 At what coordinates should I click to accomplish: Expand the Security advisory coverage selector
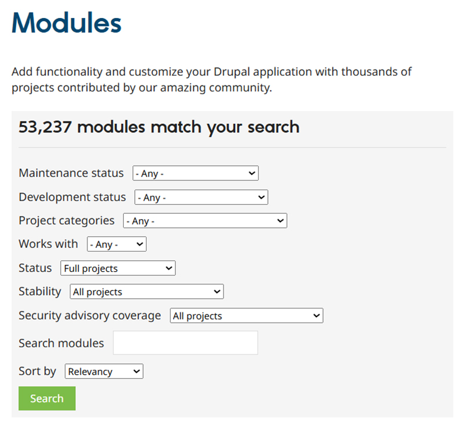[x=247, y=316]
